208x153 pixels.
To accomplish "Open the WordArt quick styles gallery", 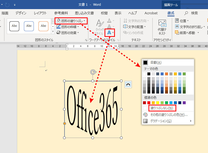I will (x=100, y=27).
